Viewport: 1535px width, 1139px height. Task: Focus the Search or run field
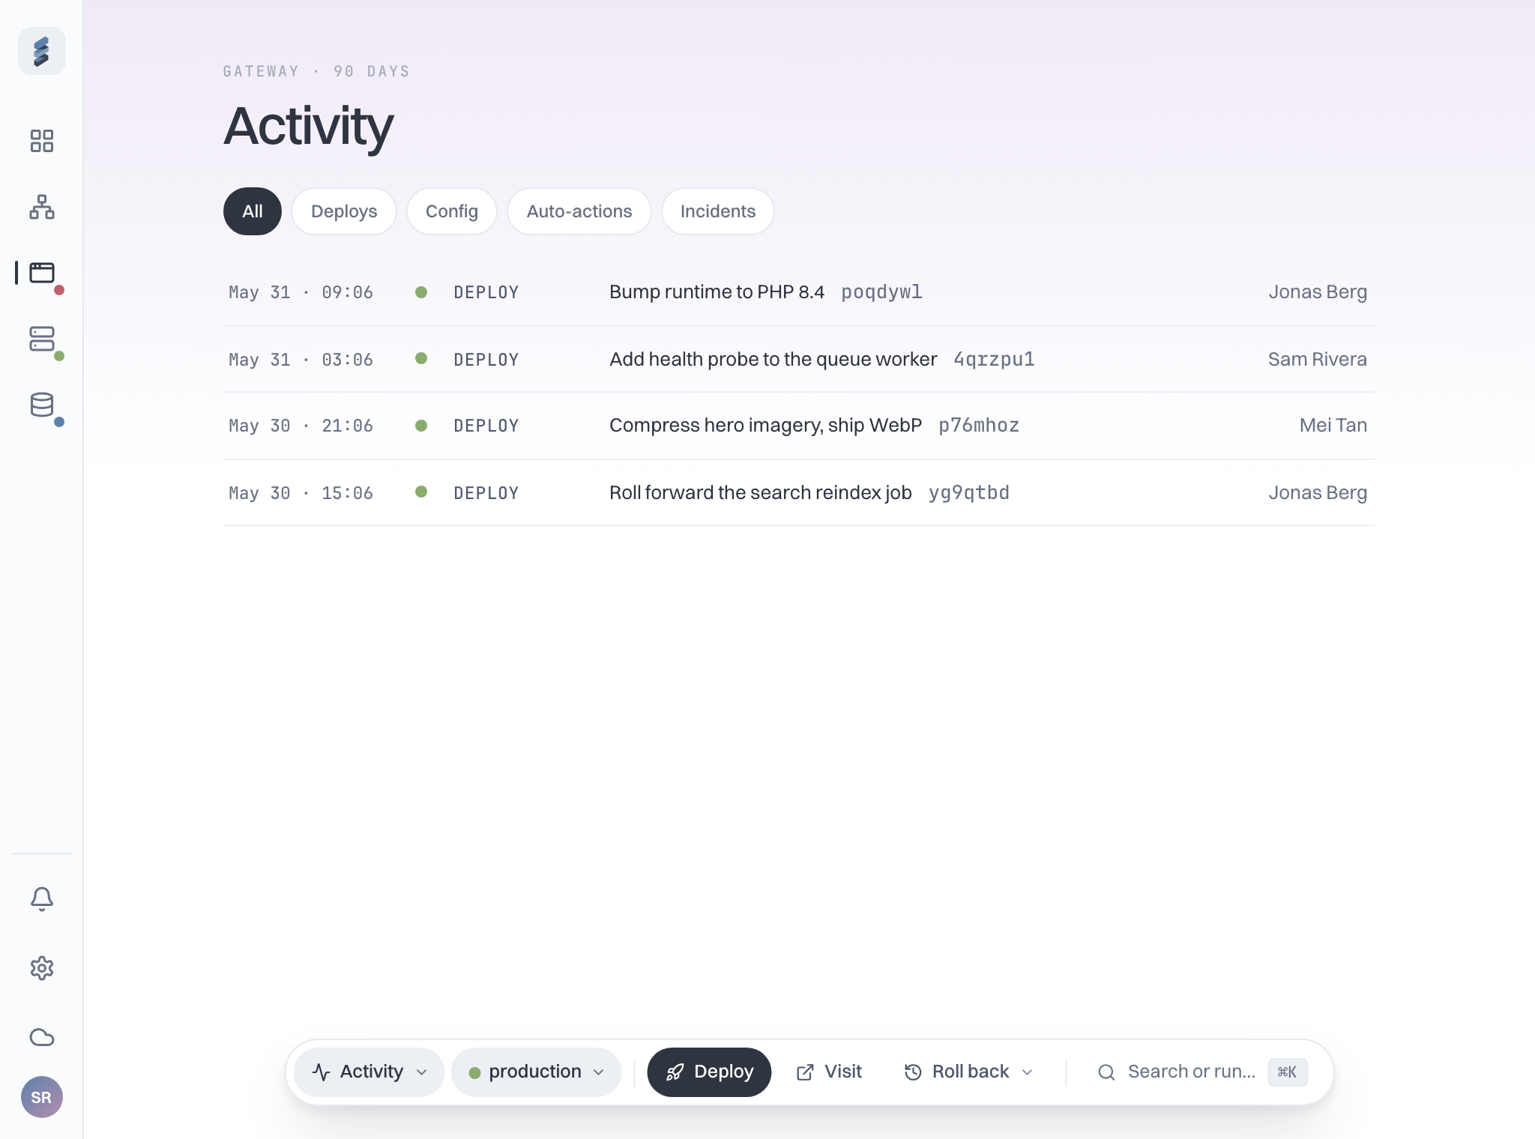(x=1203, y=1072)
